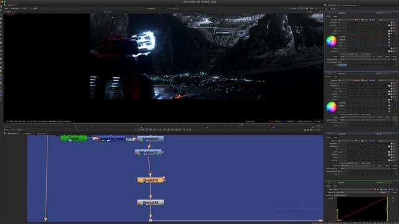Click blackpoint color swatch in first Grade panel
399x224 pixels.
pyautogui.click(x=389, y=22)
